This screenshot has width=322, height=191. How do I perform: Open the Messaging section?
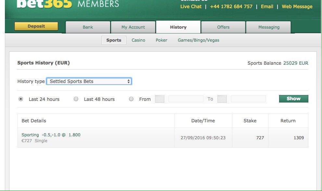click(x=268, y=27)
